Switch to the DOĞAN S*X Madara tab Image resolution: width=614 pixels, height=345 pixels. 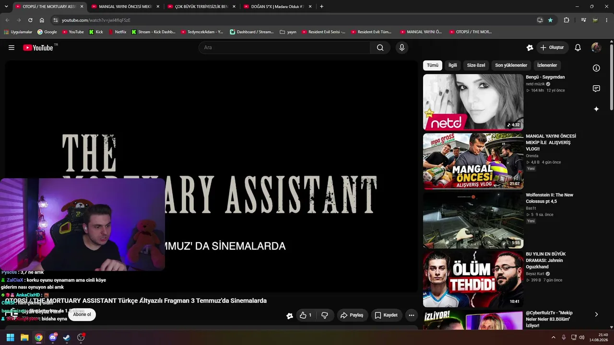click(x=278, y=7)
